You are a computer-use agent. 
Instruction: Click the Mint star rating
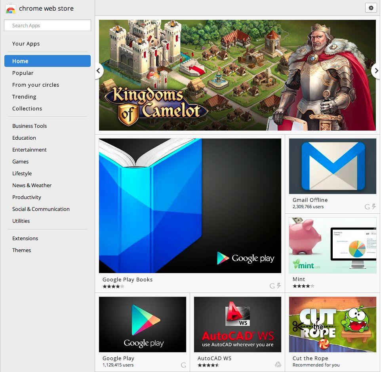coord(303,286)
